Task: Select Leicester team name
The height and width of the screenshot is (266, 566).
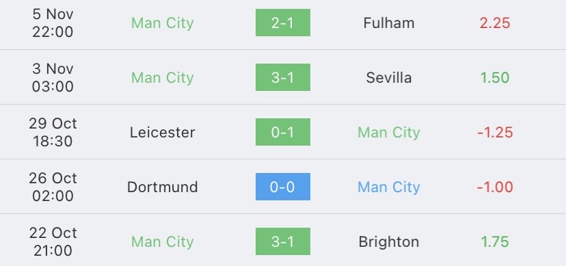Action: pos(163,133)
